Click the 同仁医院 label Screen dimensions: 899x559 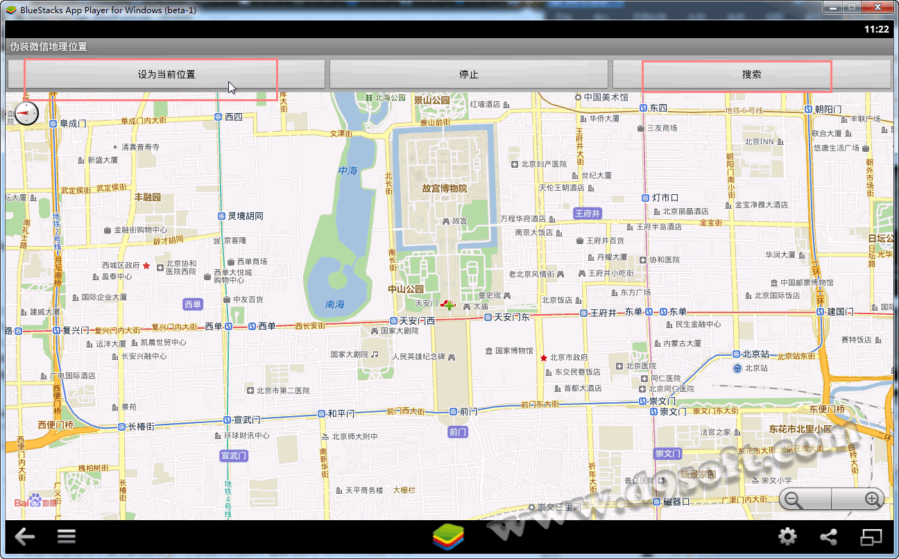tap(666, 379)
